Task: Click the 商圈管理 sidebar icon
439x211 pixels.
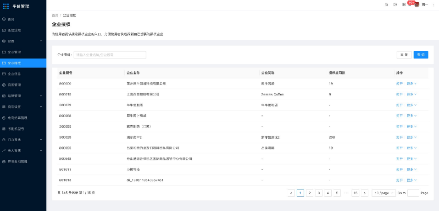Action: (x=4, y=85)
